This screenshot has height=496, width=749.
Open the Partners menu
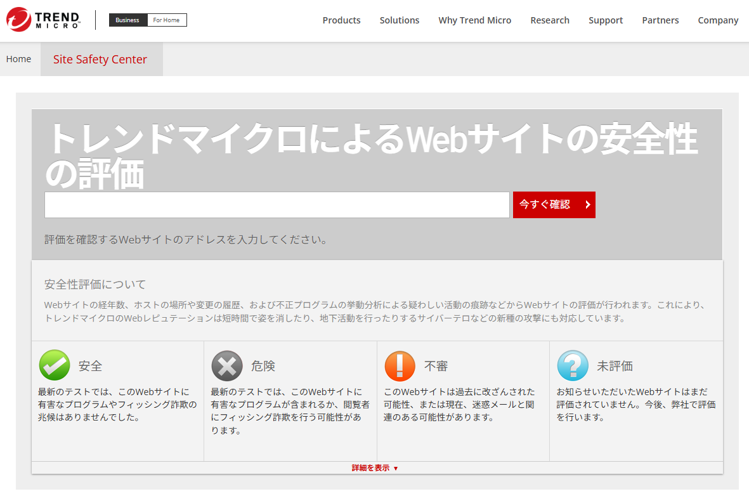[x=660, y=20]
